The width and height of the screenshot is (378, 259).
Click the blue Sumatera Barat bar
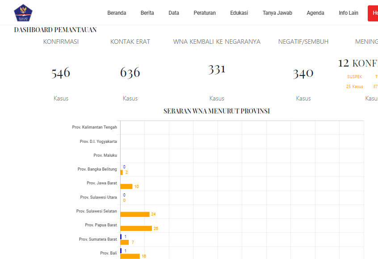click(x=121, y=237)
